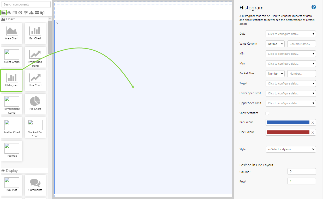The image size is (323, 199).
Task: Open Upper Spec Limit dropdown
Action: tap(291, 103)
